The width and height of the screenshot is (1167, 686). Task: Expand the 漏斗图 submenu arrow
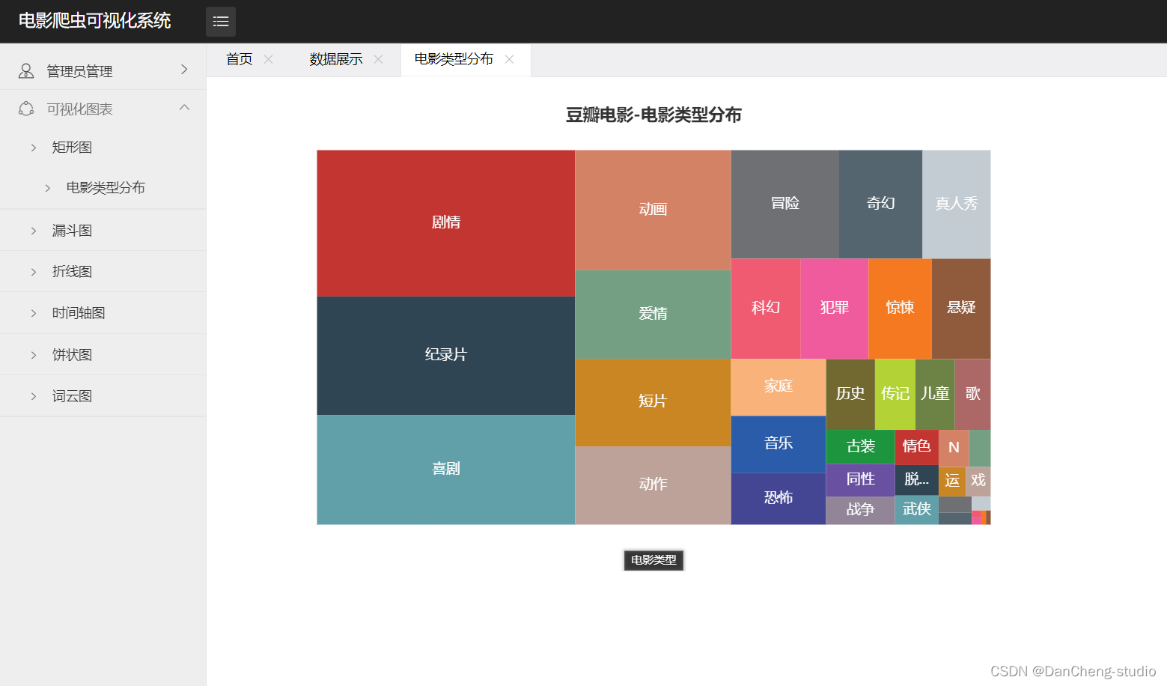click(33, 231)
